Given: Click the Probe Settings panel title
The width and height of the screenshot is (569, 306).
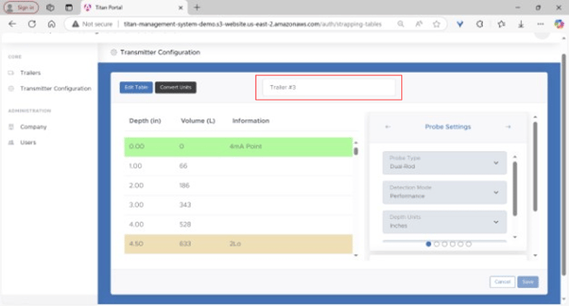Looking at the screenshot, I should [x=447, y=127].
